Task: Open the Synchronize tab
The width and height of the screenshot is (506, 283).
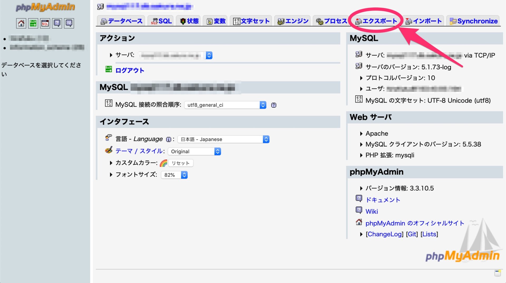Action: point(474,21)
